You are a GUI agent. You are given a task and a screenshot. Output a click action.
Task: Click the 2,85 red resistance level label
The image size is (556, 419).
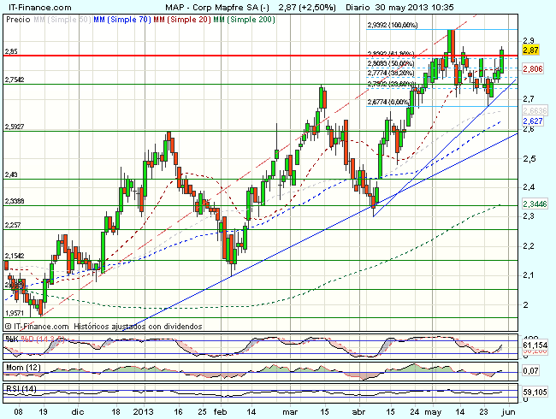click(x=12, y=52)
